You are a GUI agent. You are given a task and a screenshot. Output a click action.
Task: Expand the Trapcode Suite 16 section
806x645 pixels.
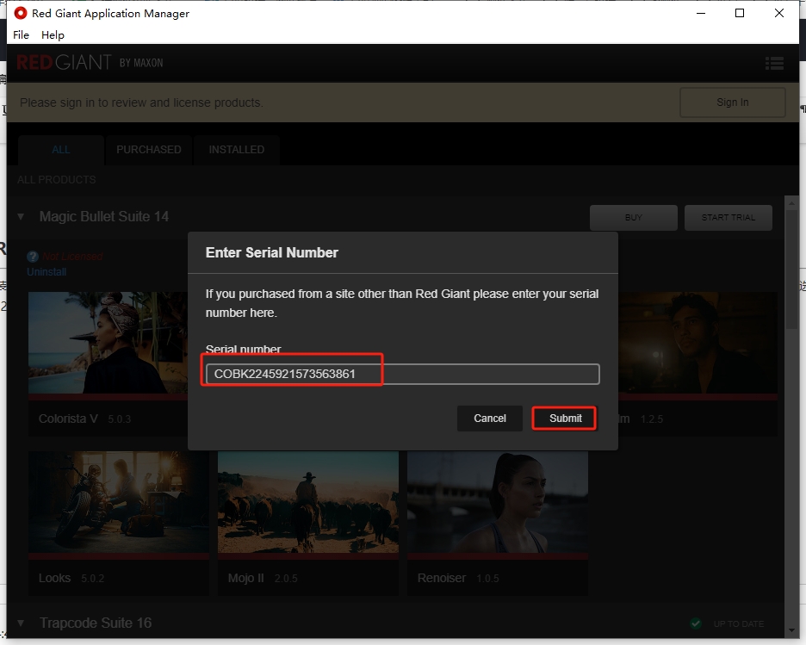(21, 623)
